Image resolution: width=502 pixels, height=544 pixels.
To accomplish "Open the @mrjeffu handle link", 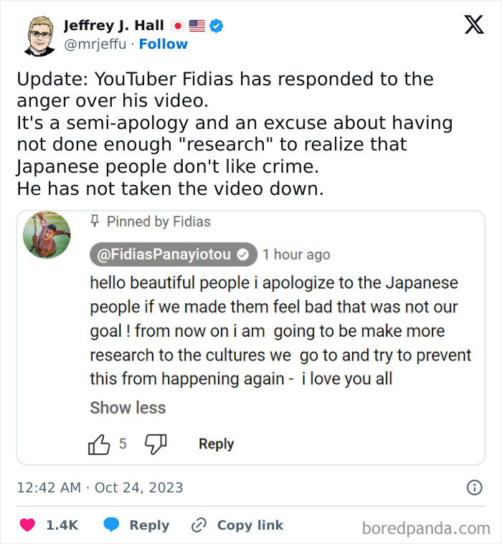I will coord(96,44).
